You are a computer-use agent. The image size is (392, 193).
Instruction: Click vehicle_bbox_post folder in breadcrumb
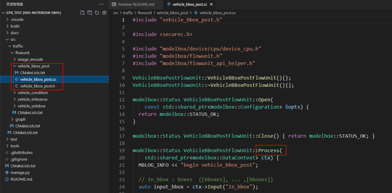[x=172, y=13]
